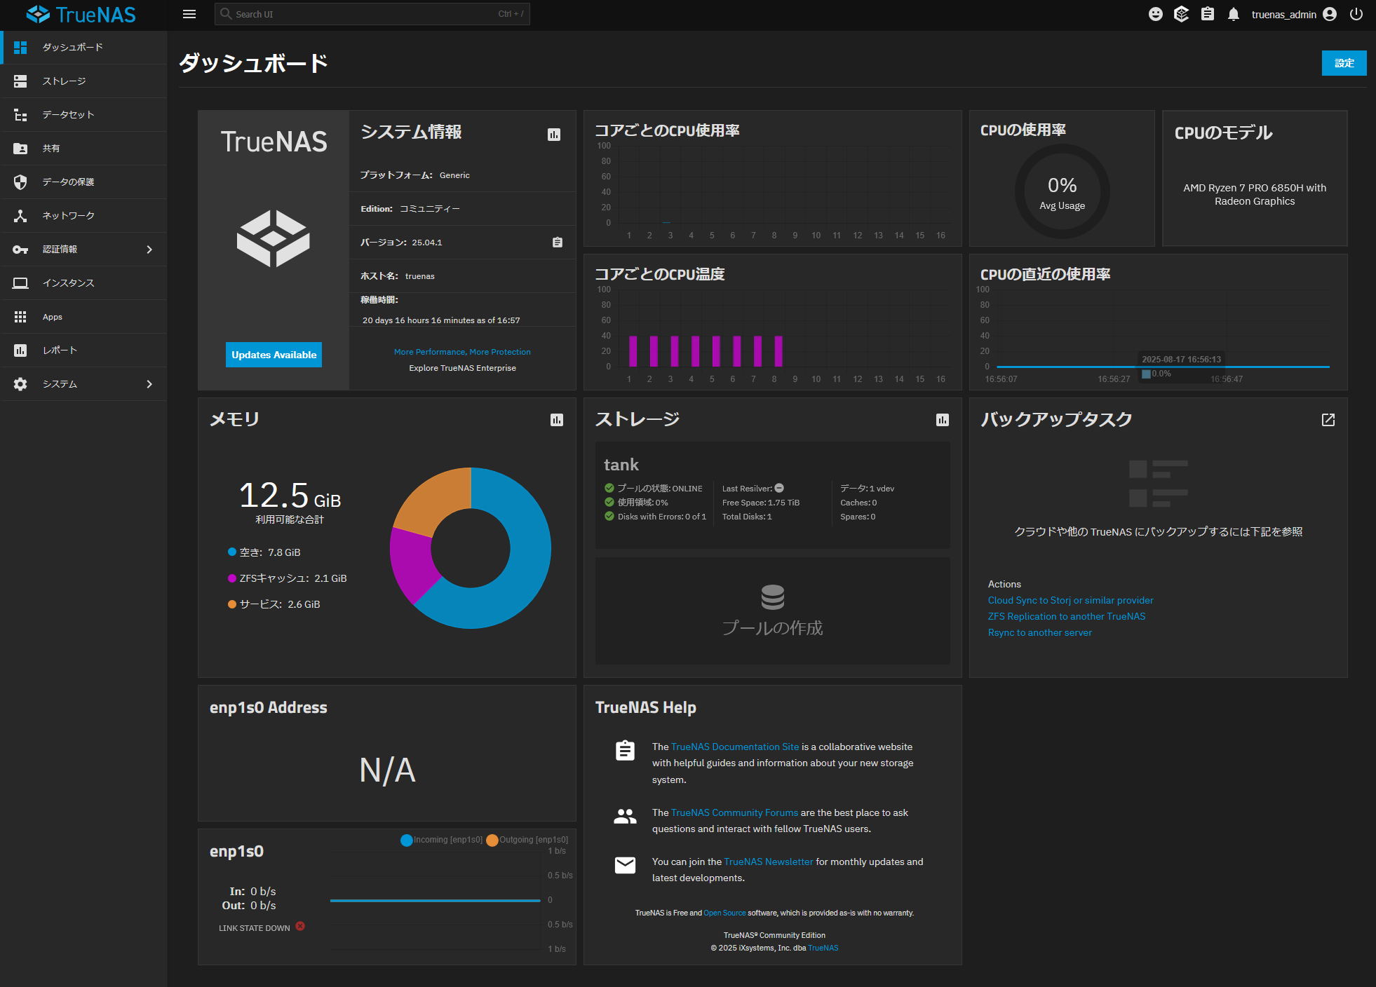Focus the Search UI field
The width and height of the screenshot is (1376, 987).
click(x=372, y=14)
